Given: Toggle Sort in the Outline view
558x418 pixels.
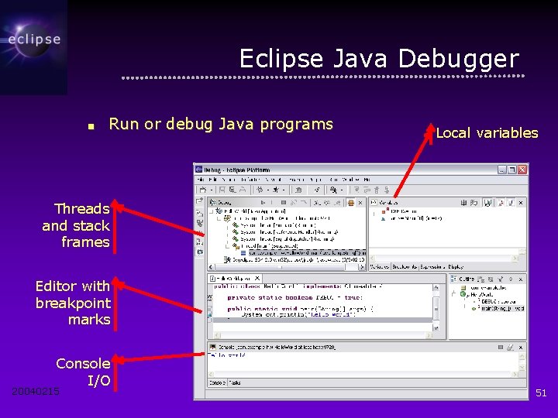Looking at the screenshot, I should [480, 279].
